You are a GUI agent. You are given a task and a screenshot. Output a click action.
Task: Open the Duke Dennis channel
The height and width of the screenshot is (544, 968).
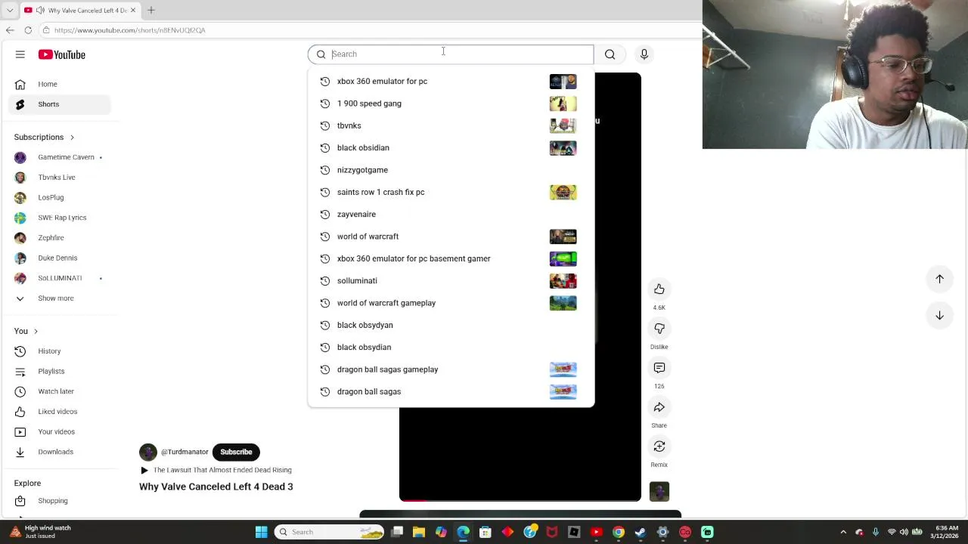point(59,258)
